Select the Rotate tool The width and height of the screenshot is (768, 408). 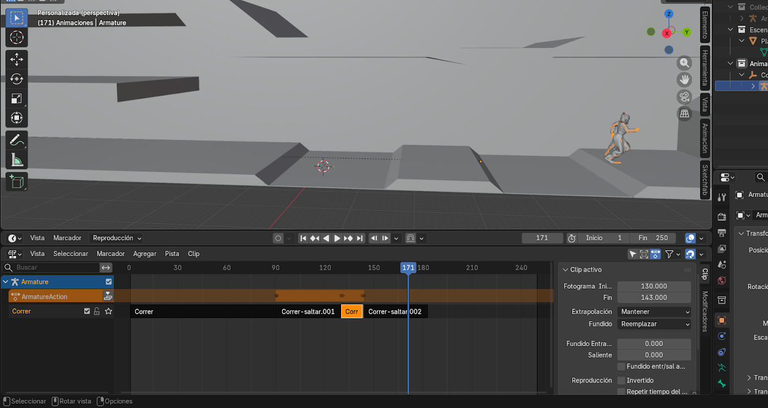pos(16,79)
